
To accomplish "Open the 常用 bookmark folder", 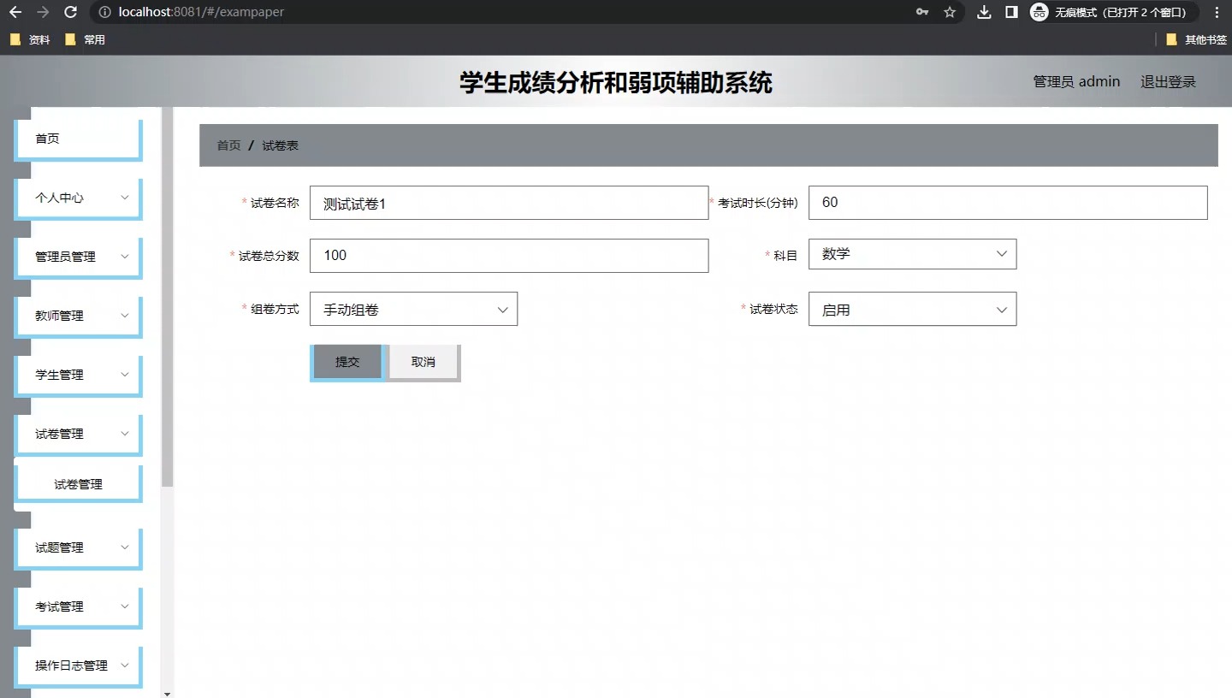I will (x=85, y=39).
